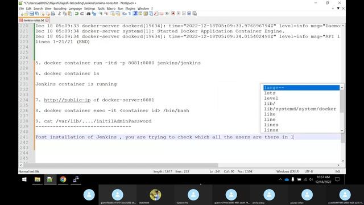364x205 pixels.
Task: Toggle Synchronize Vertical Scrolling button
Action: [113, 14]
